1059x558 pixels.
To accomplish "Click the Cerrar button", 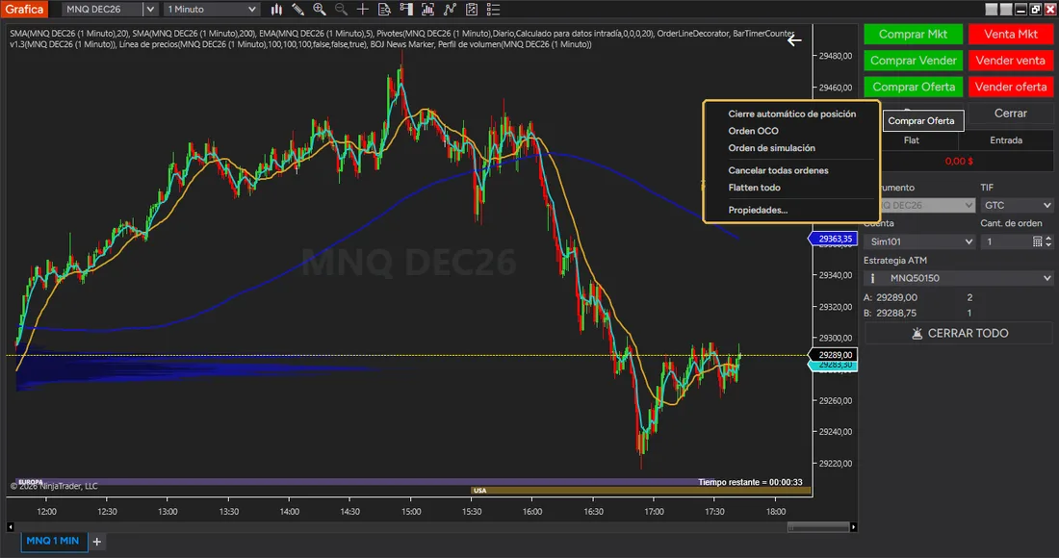I will click(1010, 114).
